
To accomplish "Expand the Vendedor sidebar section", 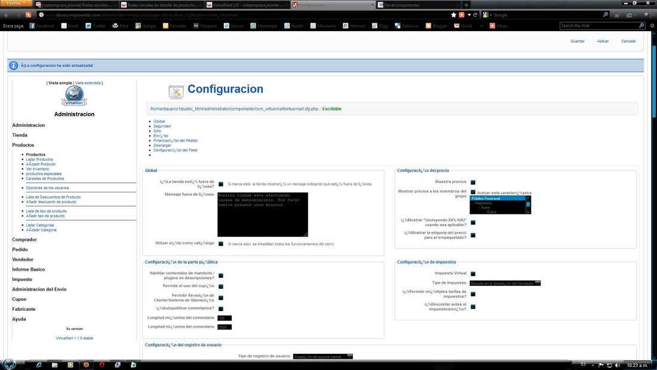I will [x=23, y=259].
